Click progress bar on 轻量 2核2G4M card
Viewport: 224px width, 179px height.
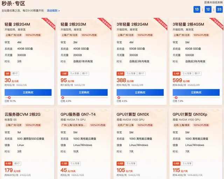click(x=28, y=98)
